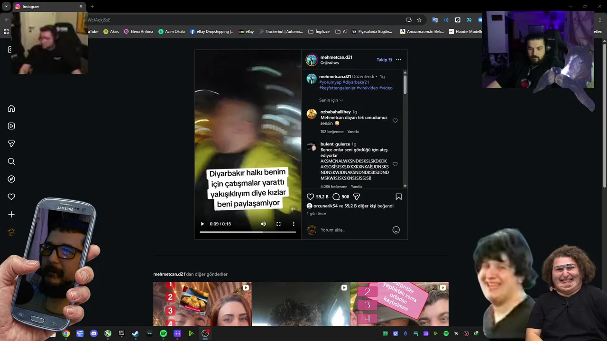Like ozbabahalilbey's comment

[x=395, y=121]
